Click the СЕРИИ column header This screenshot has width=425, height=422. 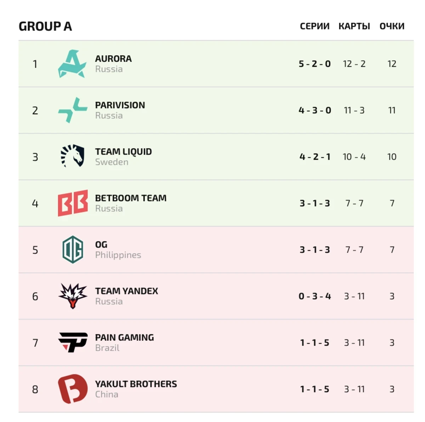314,26
